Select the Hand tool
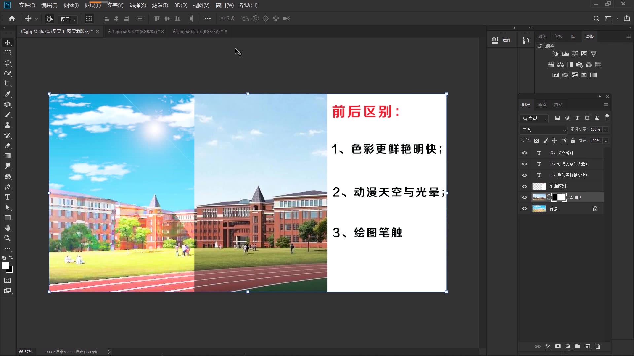The image size is (634, 356). 8,228
